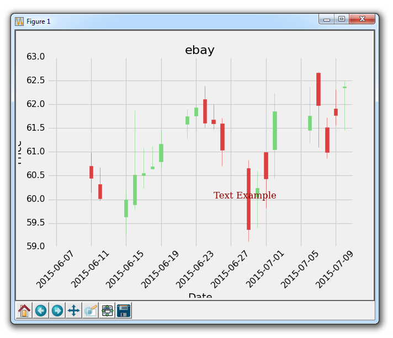Image resolution: width=393 pixels, height=338 pixels.
Task: Click the red 'Text Example' annotation
Action: pos(245,196)
